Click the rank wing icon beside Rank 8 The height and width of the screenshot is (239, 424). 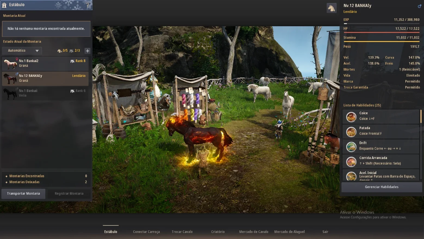pyautogui.click(x=72, y=61)
